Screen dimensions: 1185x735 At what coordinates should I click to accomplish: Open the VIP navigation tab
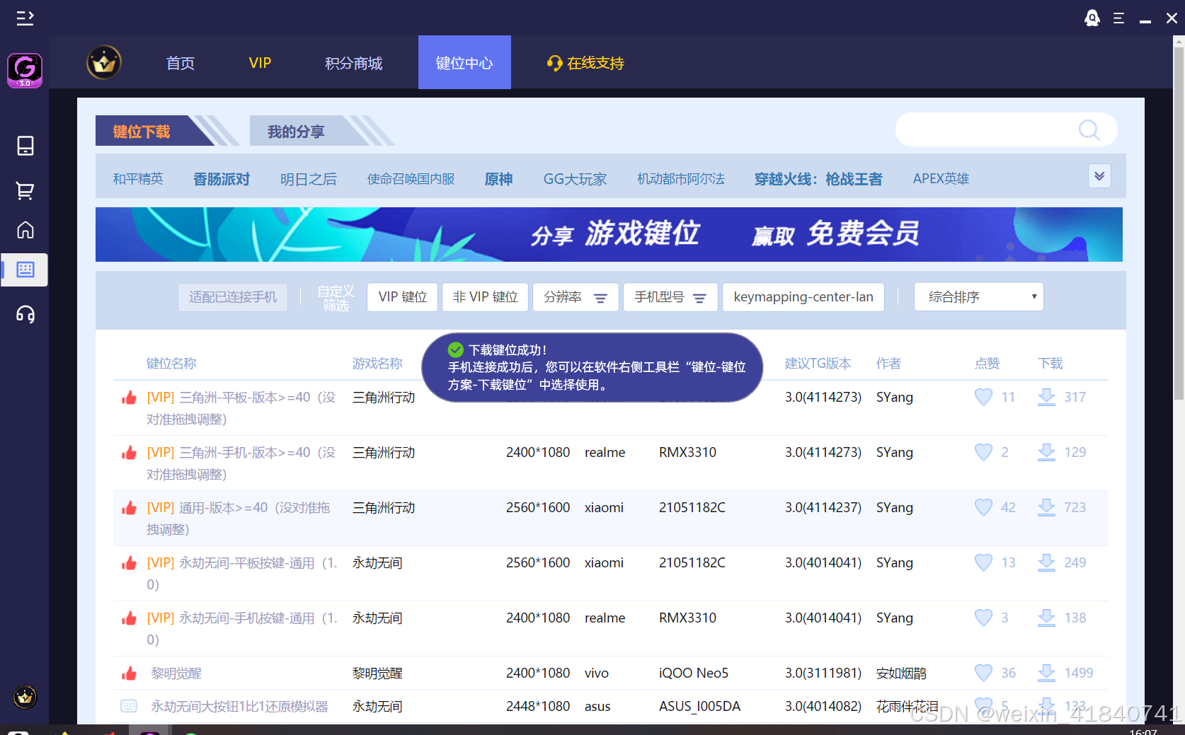(261, 63)
